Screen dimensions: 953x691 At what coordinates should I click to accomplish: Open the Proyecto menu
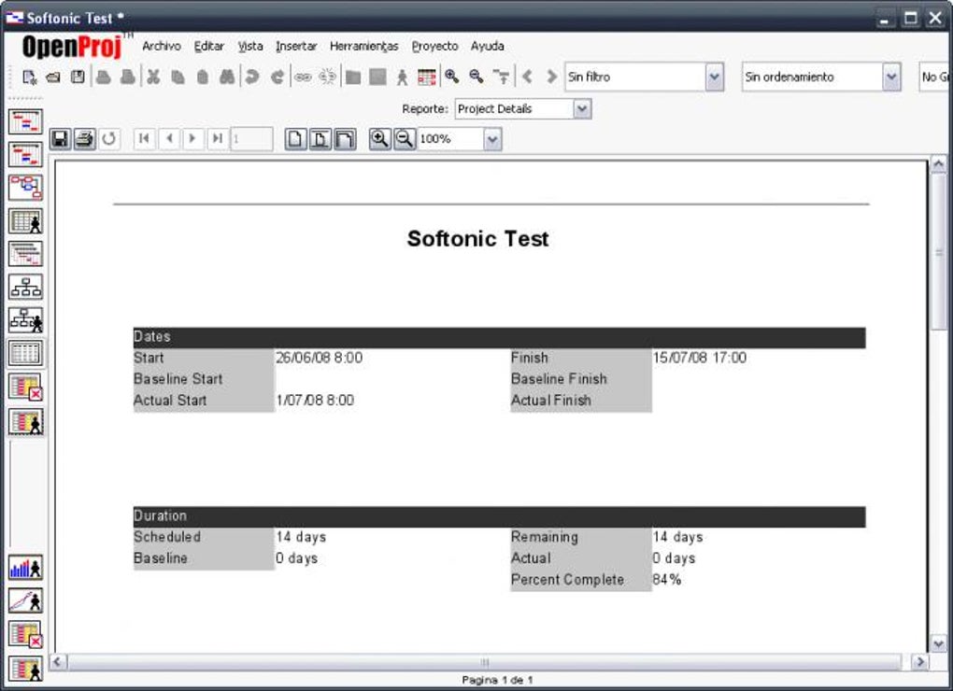point(434,46)
